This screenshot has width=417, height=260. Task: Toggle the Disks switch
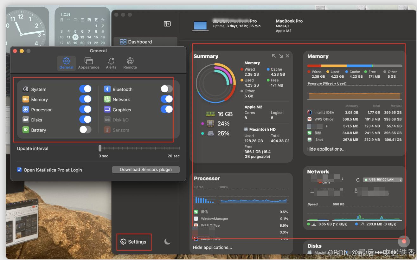(x=85, y=120)
